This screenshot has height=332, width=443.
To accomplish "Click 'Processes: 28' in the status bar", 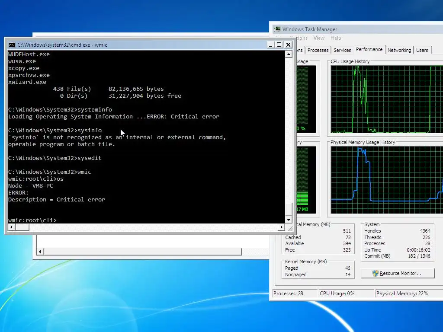I will (288, 294).
